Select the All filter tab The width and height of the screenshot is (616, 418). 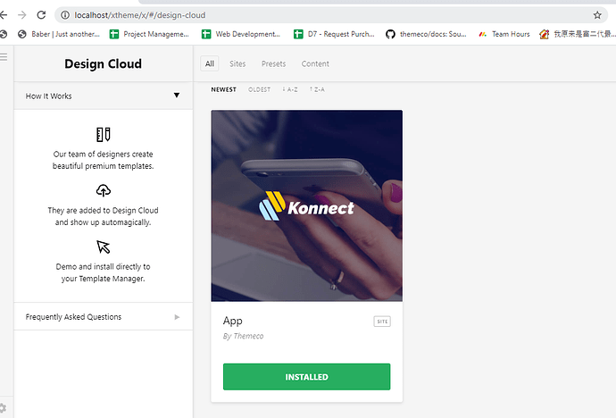(x=210, y=63)
